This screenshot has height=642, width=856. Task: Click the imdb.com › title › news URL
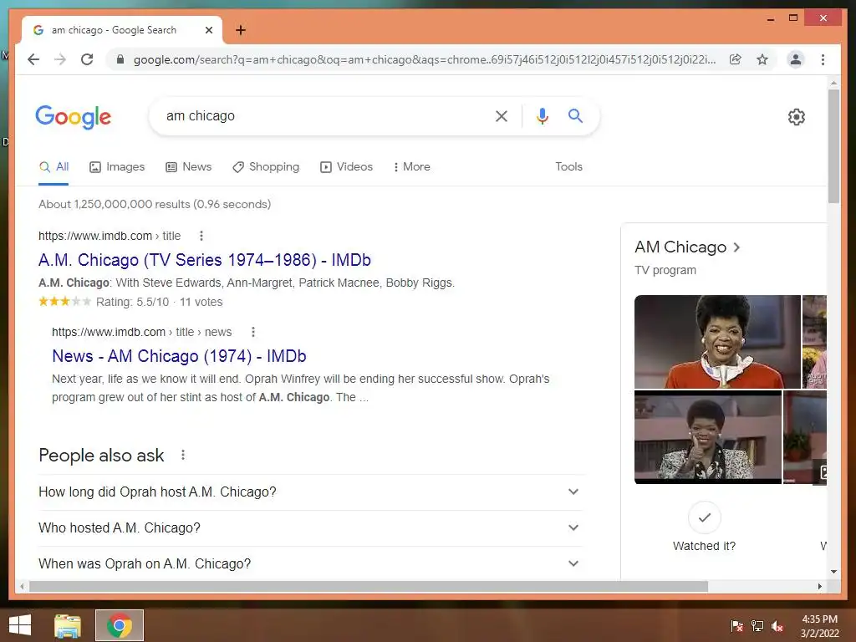coord(141,332)
